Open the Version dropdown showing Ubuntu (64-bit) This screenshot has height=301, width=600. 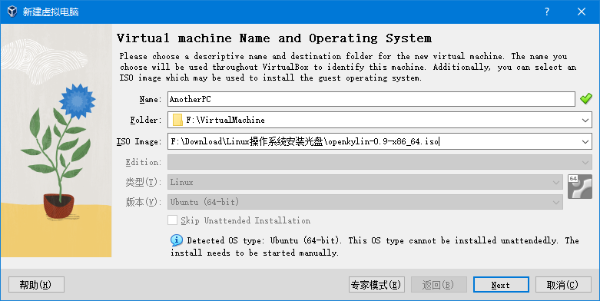(365, 202)
